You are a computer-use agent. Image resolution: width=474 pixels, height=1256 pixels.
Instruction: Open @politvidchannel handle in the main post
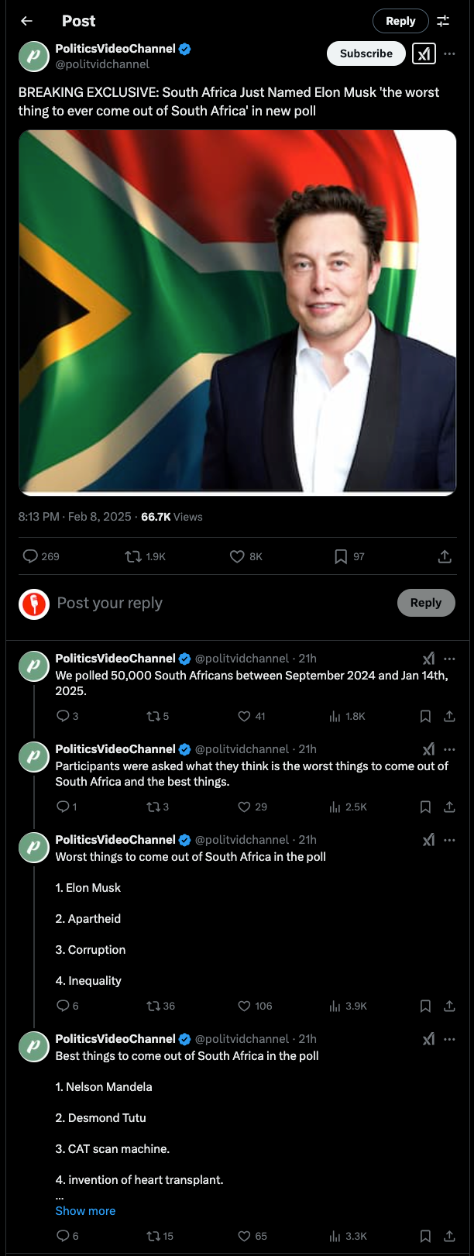coord(102,64)
